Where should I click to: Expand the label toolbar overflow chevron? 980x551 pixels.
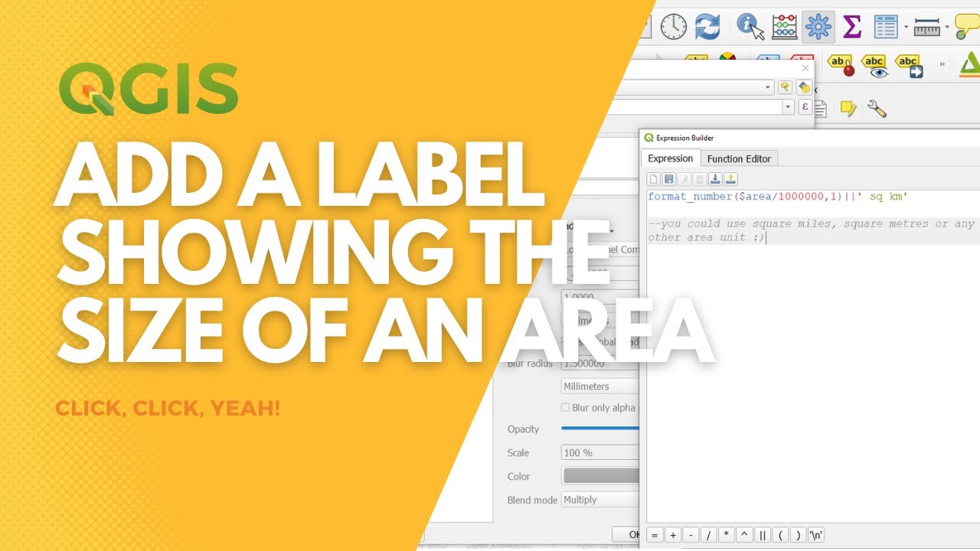click(x=942, y=64)
